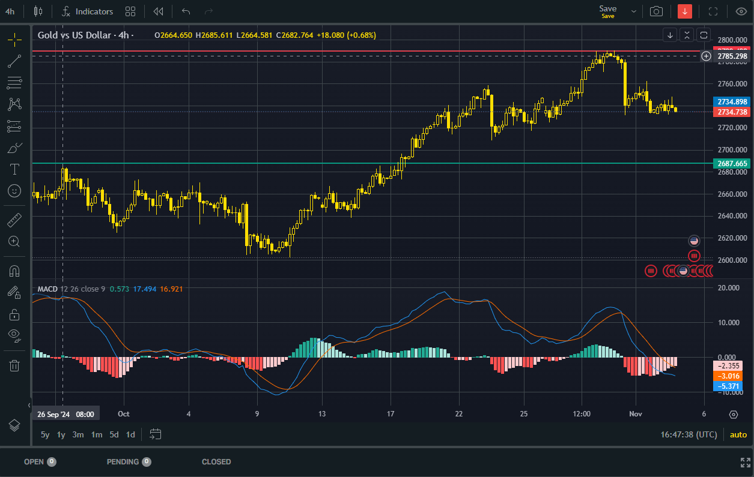Viewport: 754px width, 477px height.
Task: Enable the Magnet snapping mode
Action: 14,271
